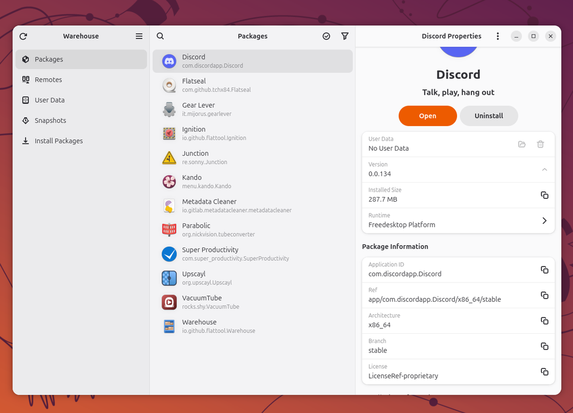Maximize the Warehouse window

pyautogui.click(x=534, y=36)
